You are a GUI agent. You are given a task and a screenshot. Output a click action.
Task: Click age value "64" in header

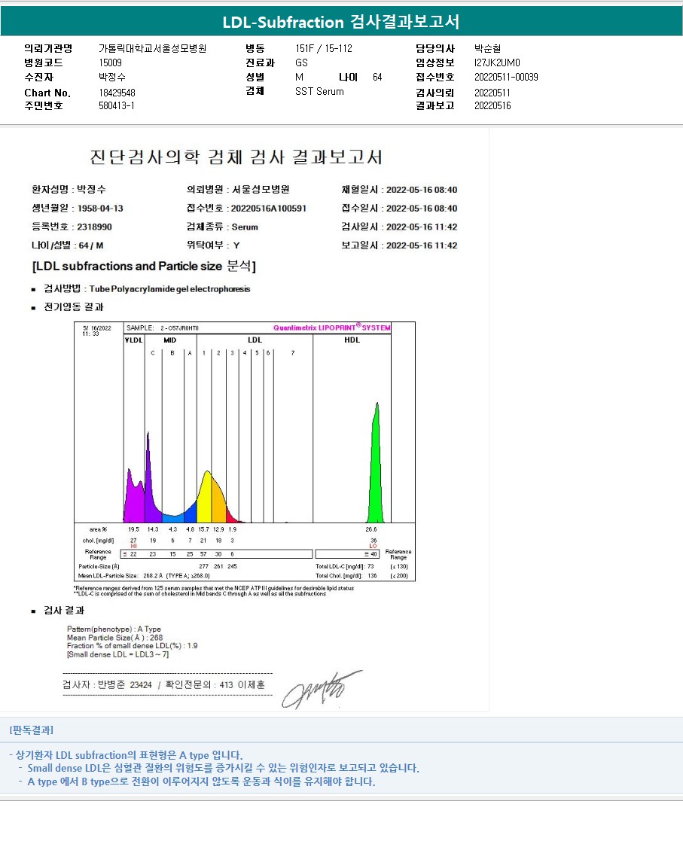click(x=377, y=78)
